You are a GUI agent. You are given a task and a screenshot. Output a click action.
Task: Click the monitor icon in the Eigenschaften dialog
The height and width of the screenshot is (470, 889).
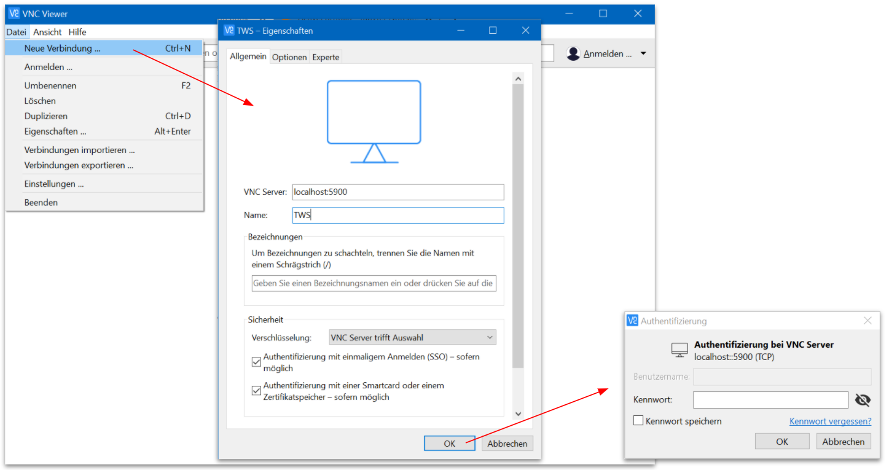[374, 122]
